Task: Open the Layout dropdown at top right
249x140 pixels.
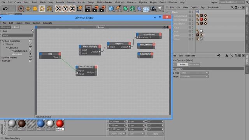Action: click(232, 2)
